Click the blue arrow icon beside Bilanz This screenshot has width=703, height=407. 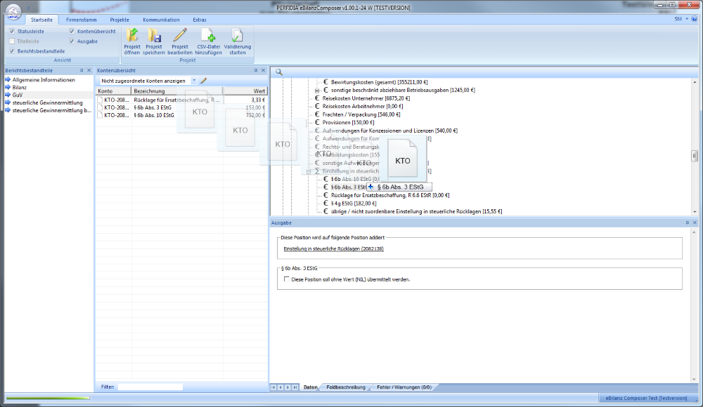coord(8,87)
